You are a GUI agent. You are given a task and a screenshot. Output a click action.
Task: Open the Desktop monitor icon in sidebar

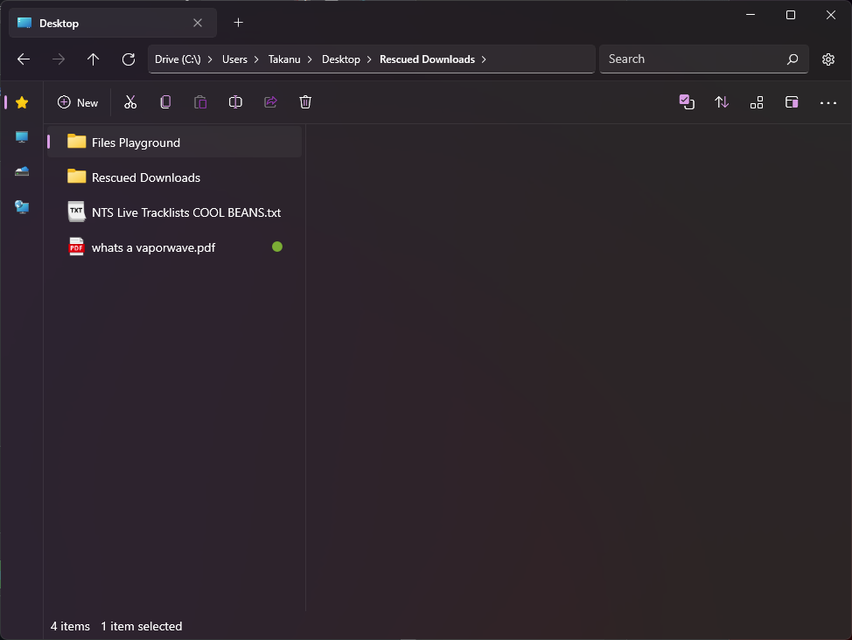pos(22,137)
